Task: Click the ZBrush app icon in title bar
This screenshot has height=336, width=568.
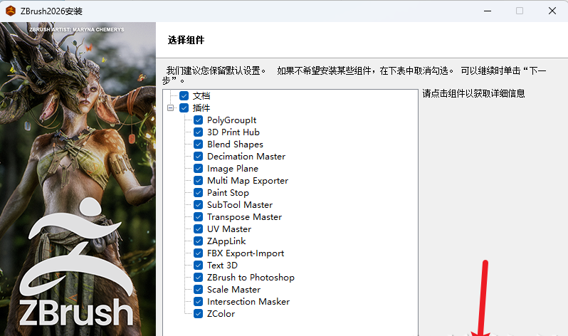Action: (x=11, y=11)
